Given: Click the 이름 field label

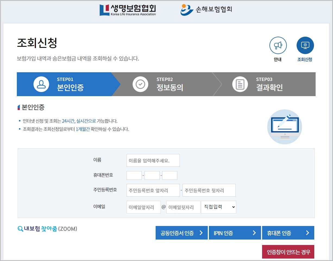Looking at the screenshot, I should pos(97,160).
